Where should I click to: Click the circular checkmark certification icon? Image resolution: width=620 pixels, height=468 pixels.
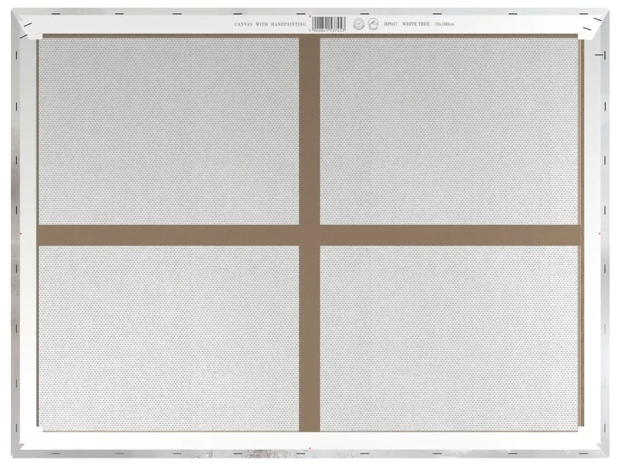click(359, 23)
